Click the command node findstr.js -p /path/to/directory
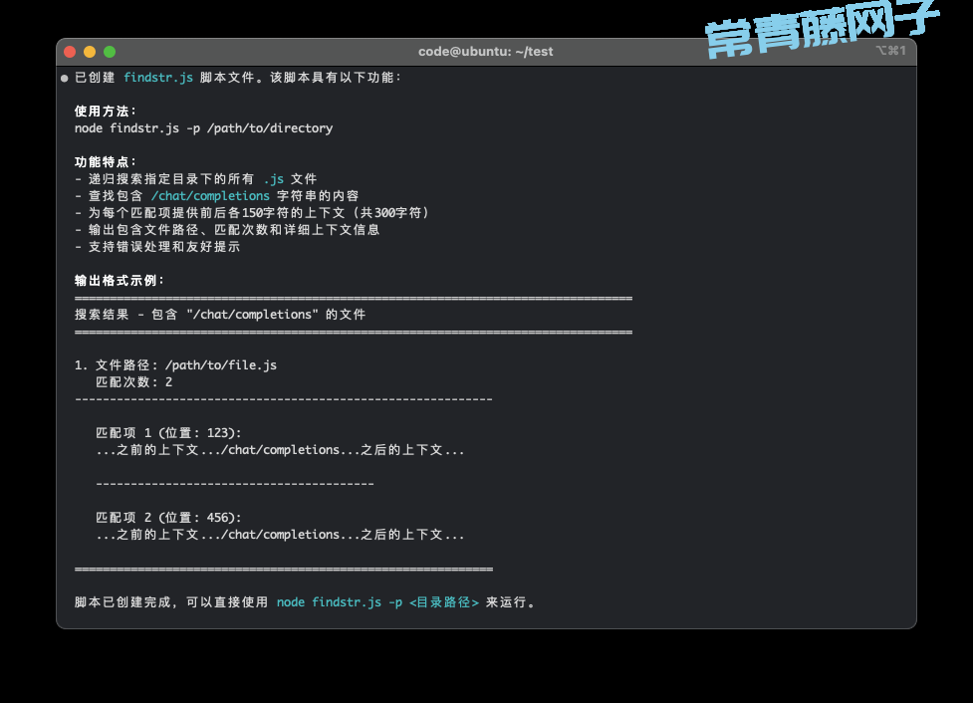 (x=203, y=128)
